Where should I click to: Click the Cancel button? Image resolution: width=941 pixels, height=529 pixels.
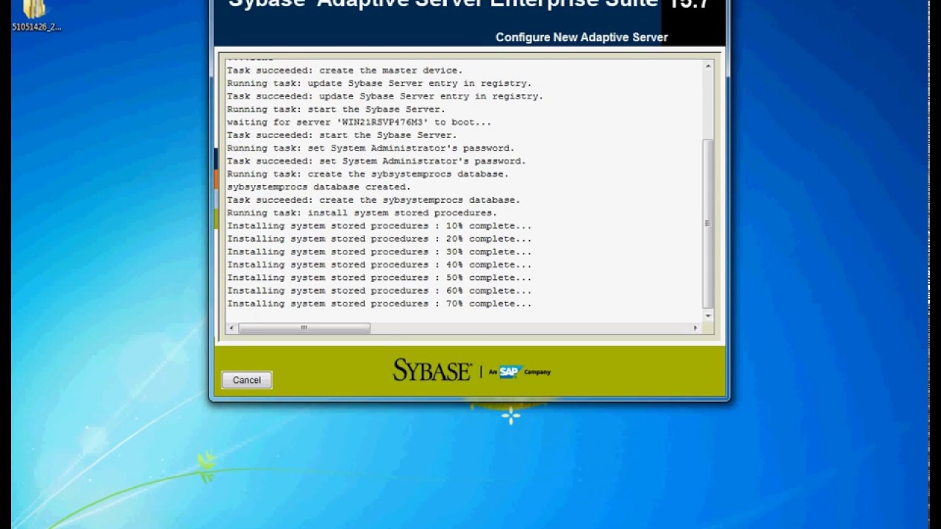(x=246, y=380)
